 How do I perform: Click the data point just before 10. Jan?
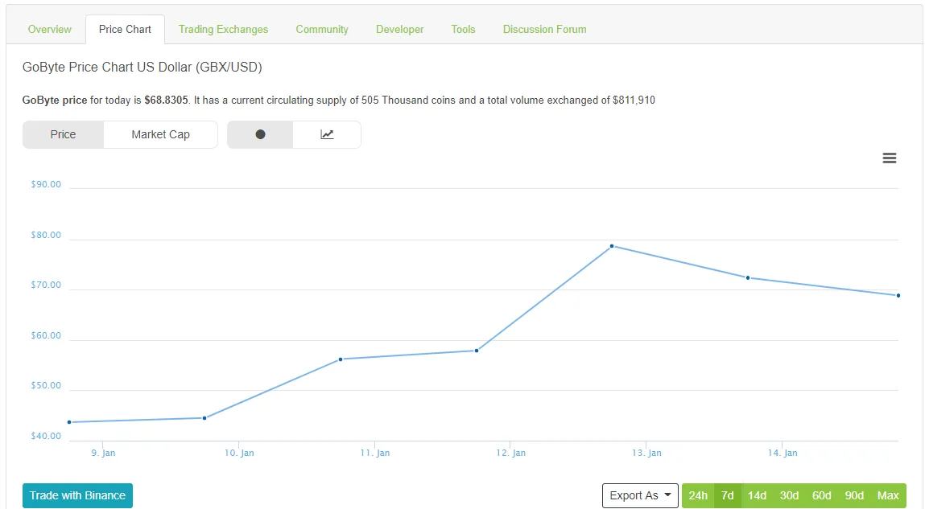pyautogui.click(x=204, y=418)
